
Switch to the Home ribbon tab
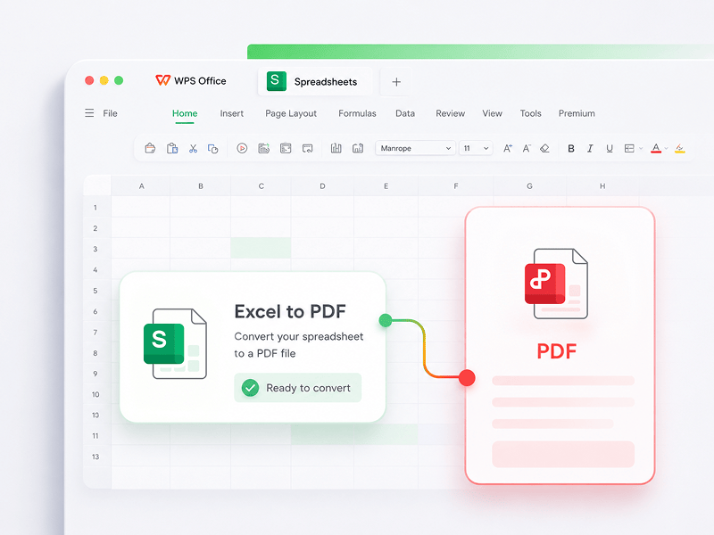(x=185, y=113)
